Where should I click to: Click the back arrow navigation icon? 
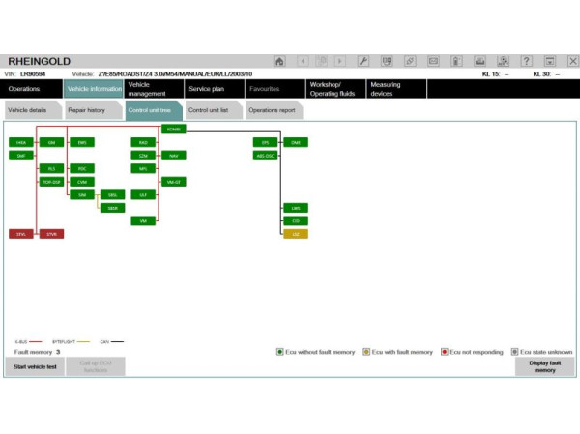pos(303,61)
